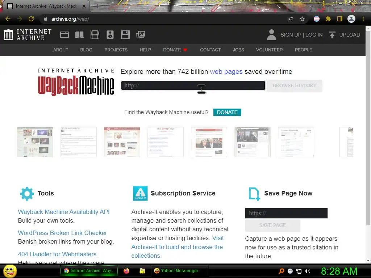The height and width of the screenshot is (278, 371).
Task: Toggle the browser side panel icon
Action: pos(340,19)
